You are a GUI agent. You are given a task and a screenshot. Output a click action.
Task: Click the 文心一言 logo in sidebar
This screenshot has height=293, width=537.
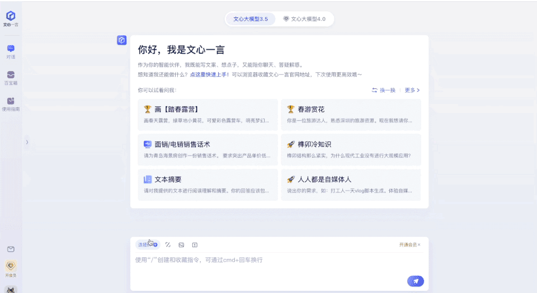point(11,18)
